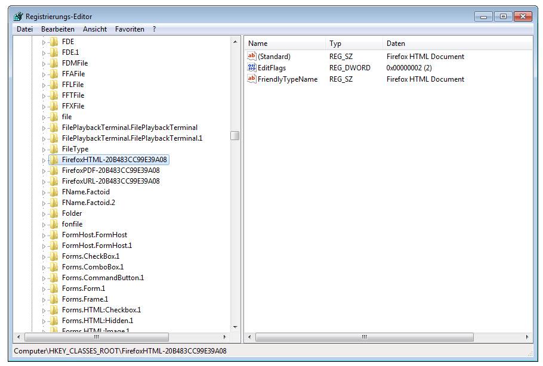Expand the Forms.CheckBox.1 key node
The image size is (543, 366).
tap(44, 256)
